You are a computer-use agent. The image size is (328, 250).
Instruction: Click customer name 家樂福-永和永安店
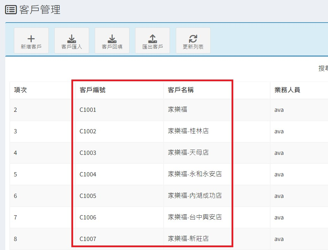click(195, 174)
